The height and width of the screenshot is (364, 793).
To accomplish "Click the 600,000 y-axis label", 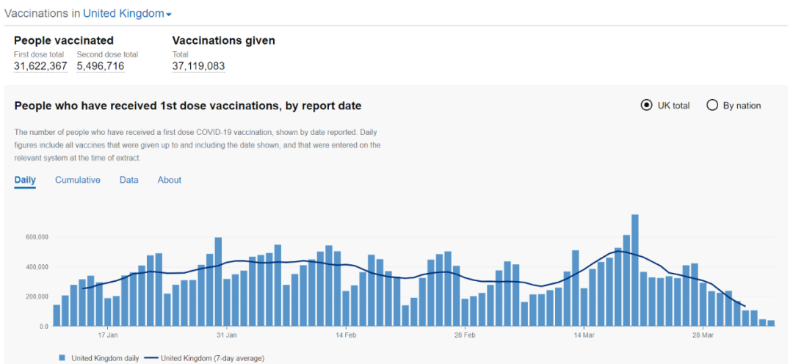I will click(x=35, y=237).
